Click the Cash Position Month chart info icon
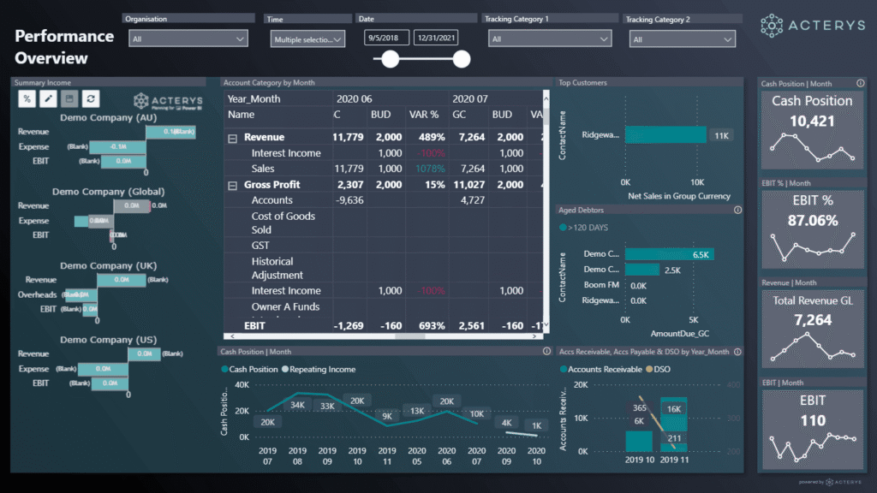This screenshot has height=493, width=877. pyautogui.click(x=546, y=351)
